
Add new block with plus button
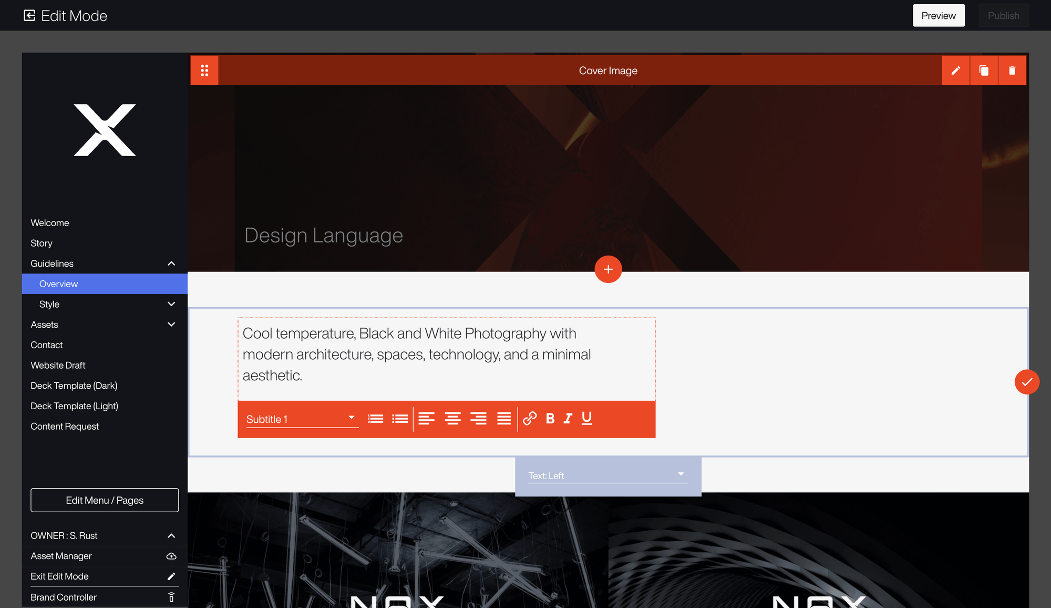608,269
